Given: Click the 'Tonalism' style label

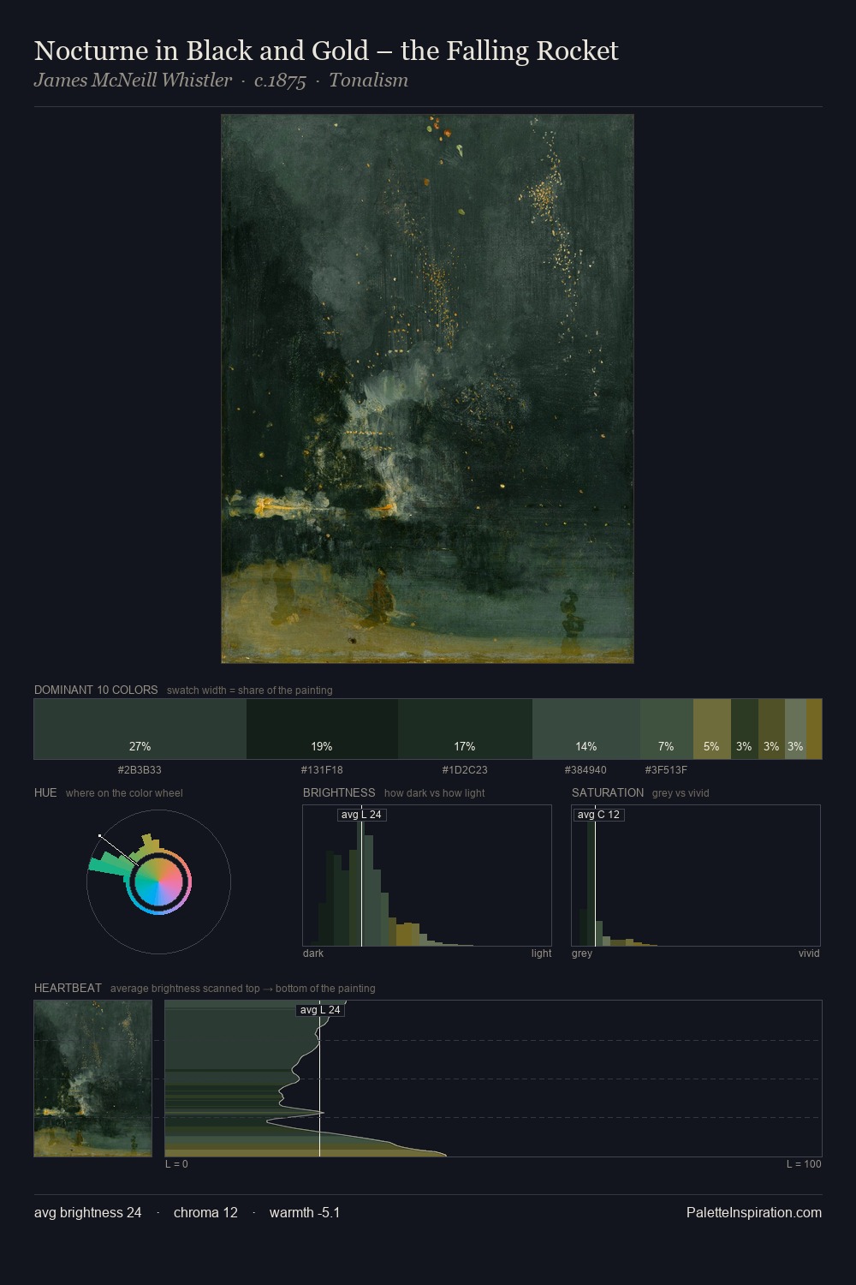Looking at the screenshot, I should point(368,81).
